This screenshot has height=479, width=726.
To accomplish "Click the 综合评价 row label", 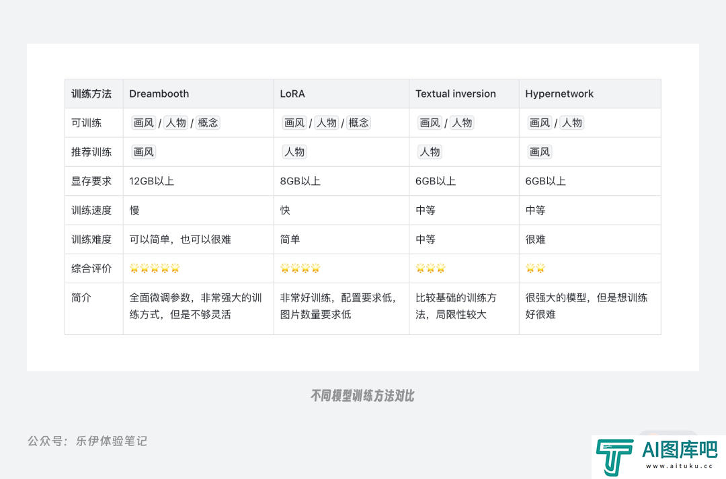I will click(x=91, y=268).
